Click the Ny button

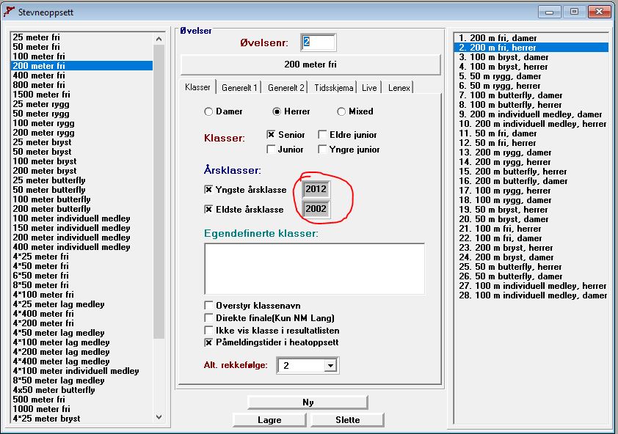coord(308,402)
